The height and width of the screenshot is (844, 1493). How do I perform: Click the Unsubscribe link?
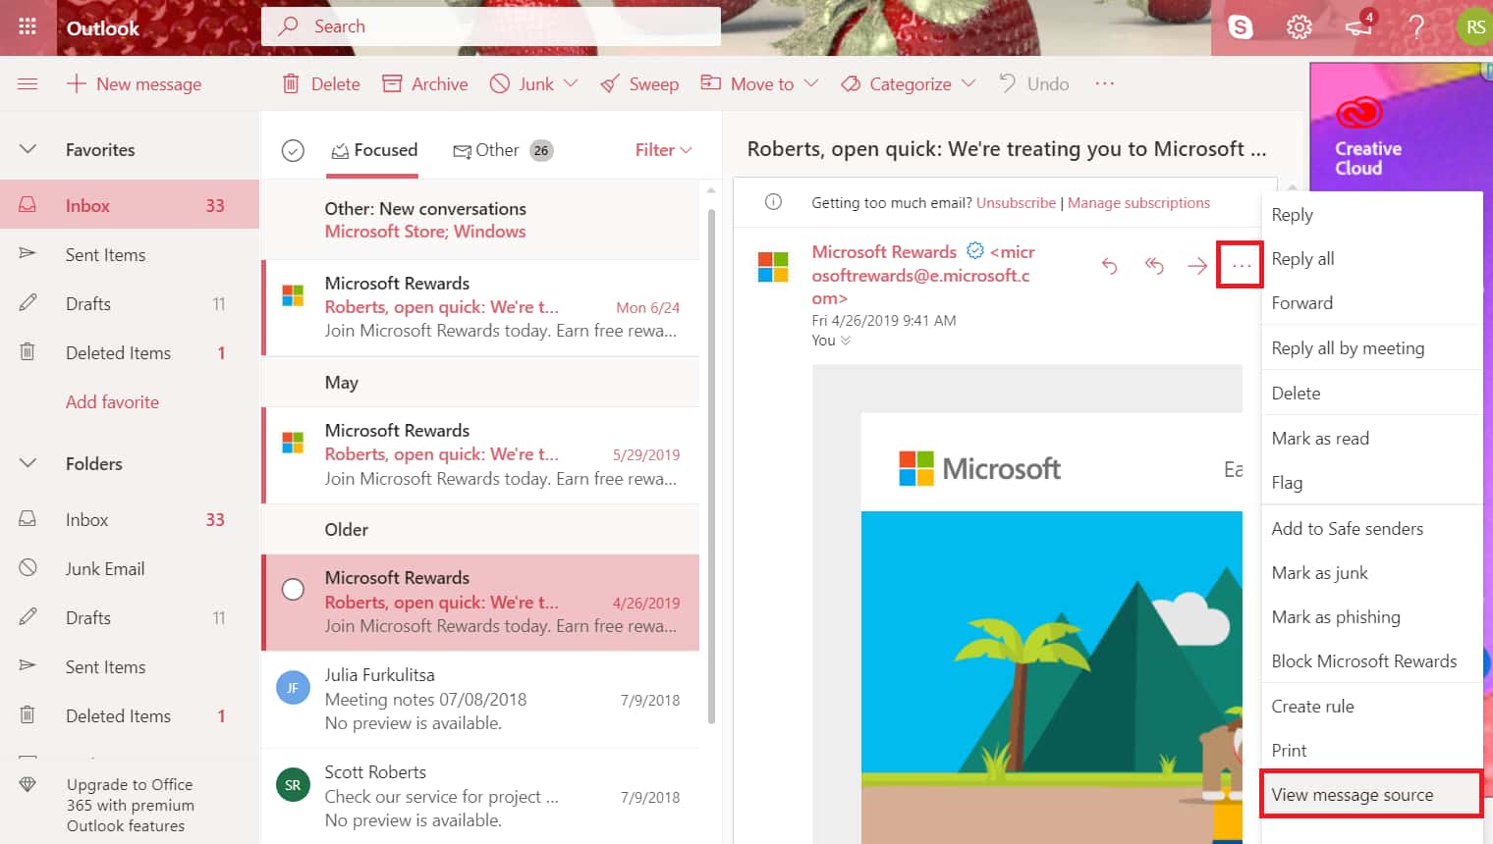(x=1016, y=202)
